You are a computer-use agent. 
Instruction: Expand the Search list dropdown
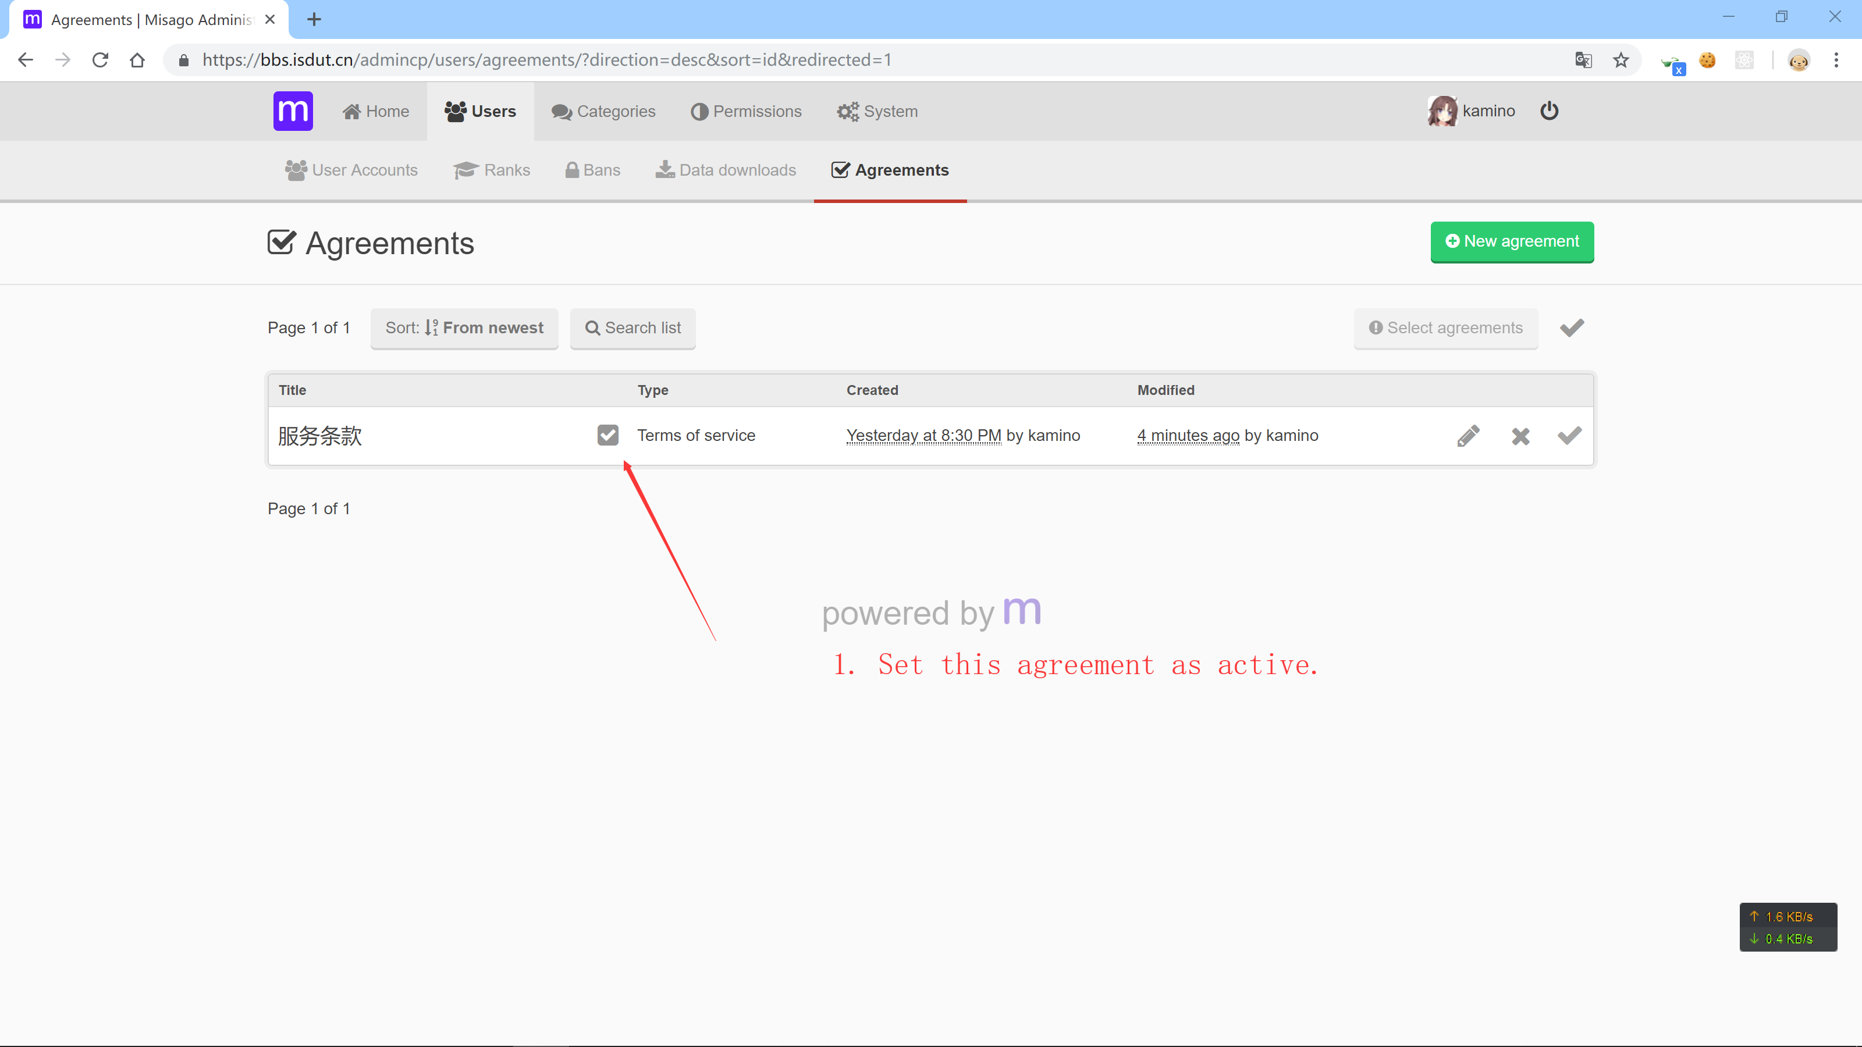tap(632, 328)
